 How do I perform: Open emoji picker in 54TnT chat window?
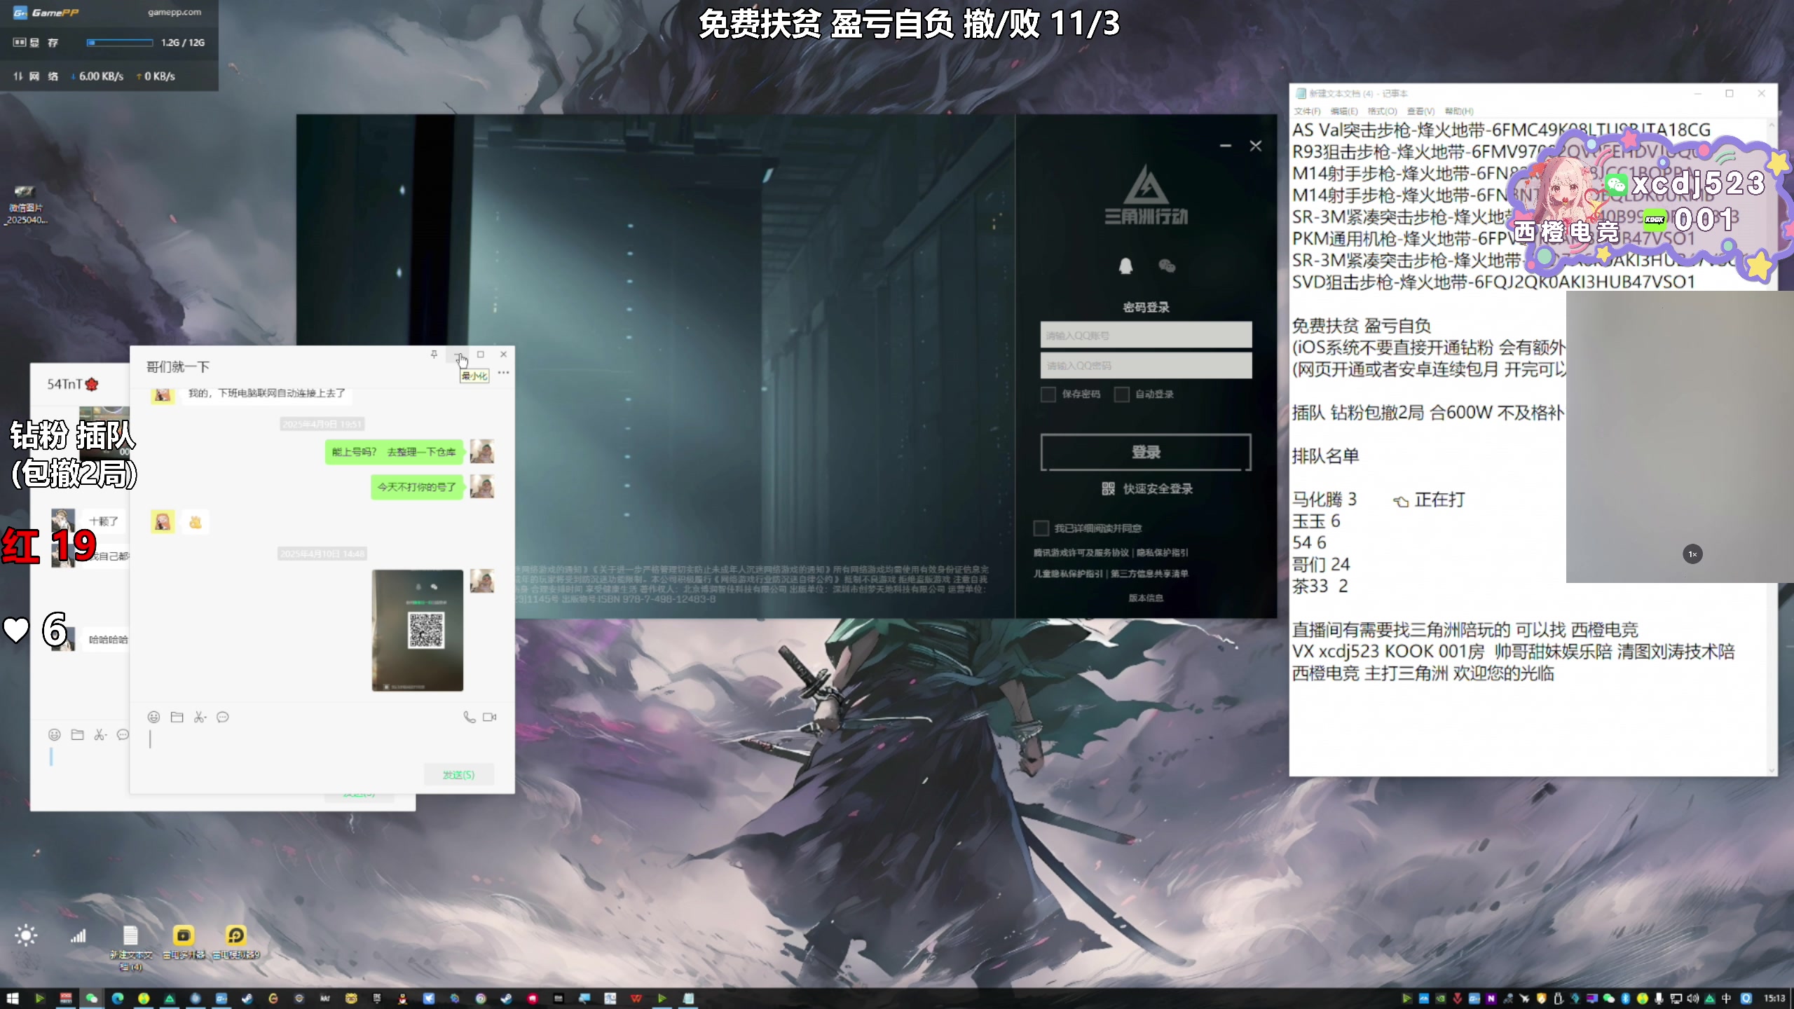54,734
